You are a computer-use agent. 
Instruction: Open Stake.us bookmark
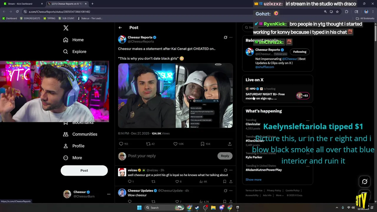click(90, 18)
